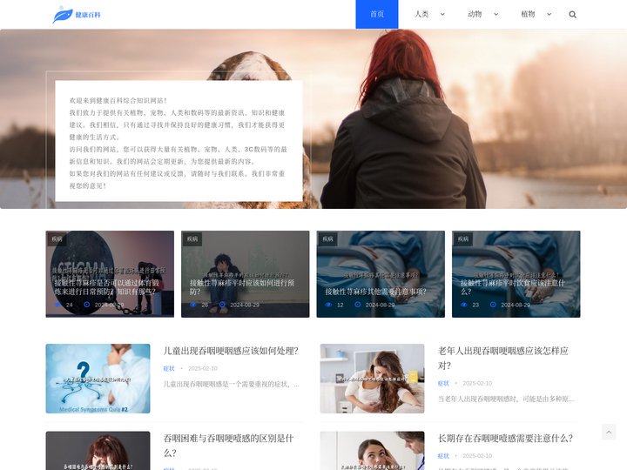This screenshot has width=627, height=470.
Task: Click the 疾病 tag on the 23-views card
Action: pyautogui.click(x=463, y=239)
